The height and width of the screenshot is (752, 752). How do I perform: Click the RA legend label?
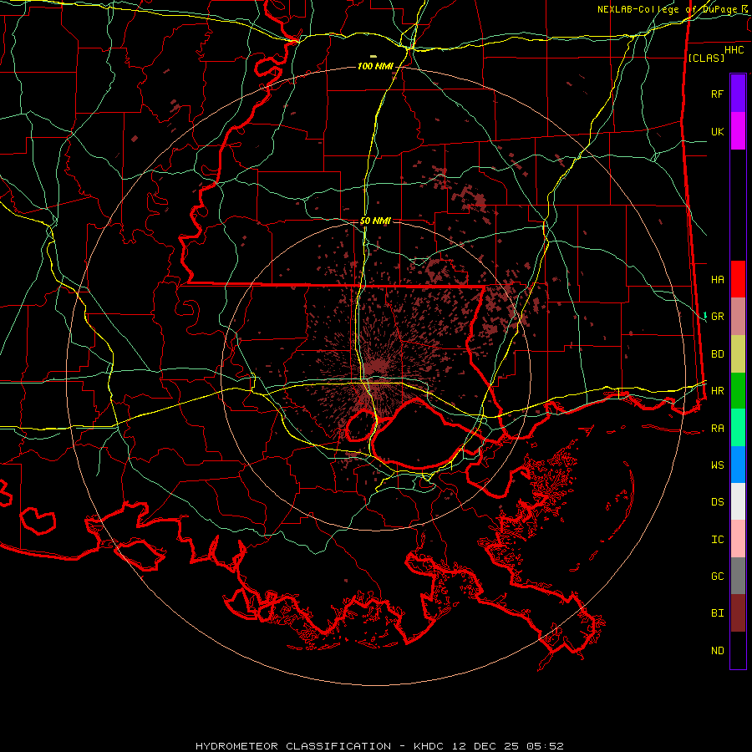(717, 429)
